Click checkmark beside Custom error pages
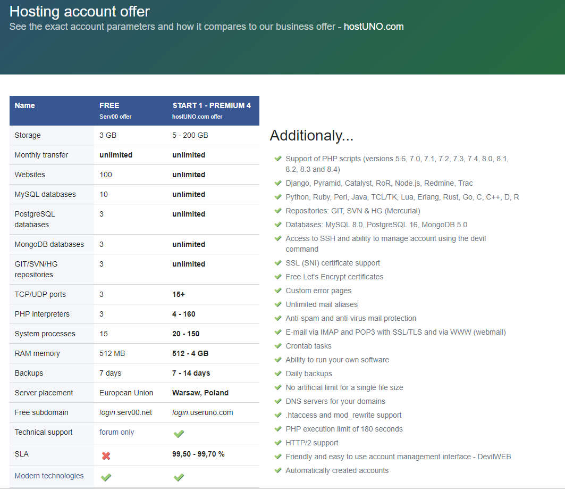This screenshot has width=565, height=489. click(278, 291)
